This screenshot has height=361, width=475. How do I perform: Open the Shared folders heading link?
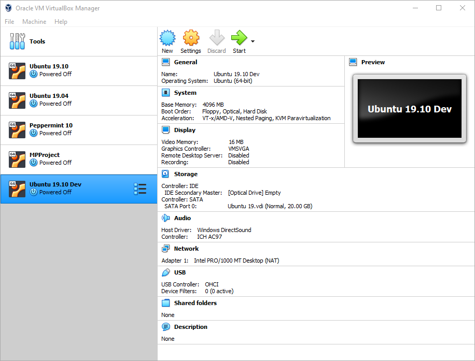[x=195, y=303]
